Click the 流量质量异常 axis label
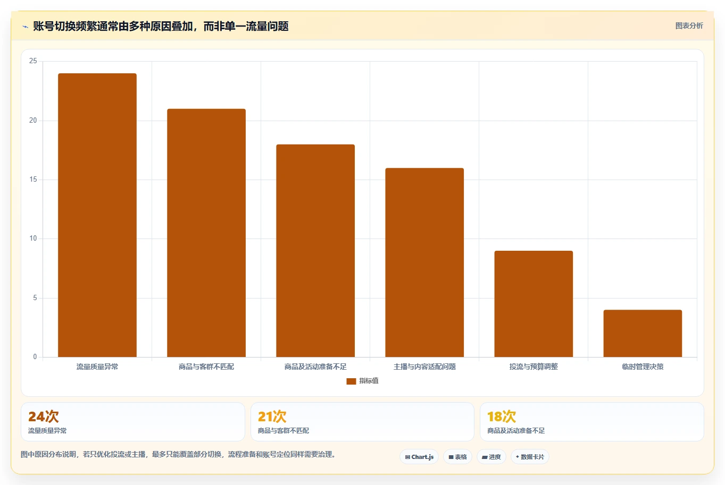Viewport: 725px width, 485px height. tap(97, 367)
